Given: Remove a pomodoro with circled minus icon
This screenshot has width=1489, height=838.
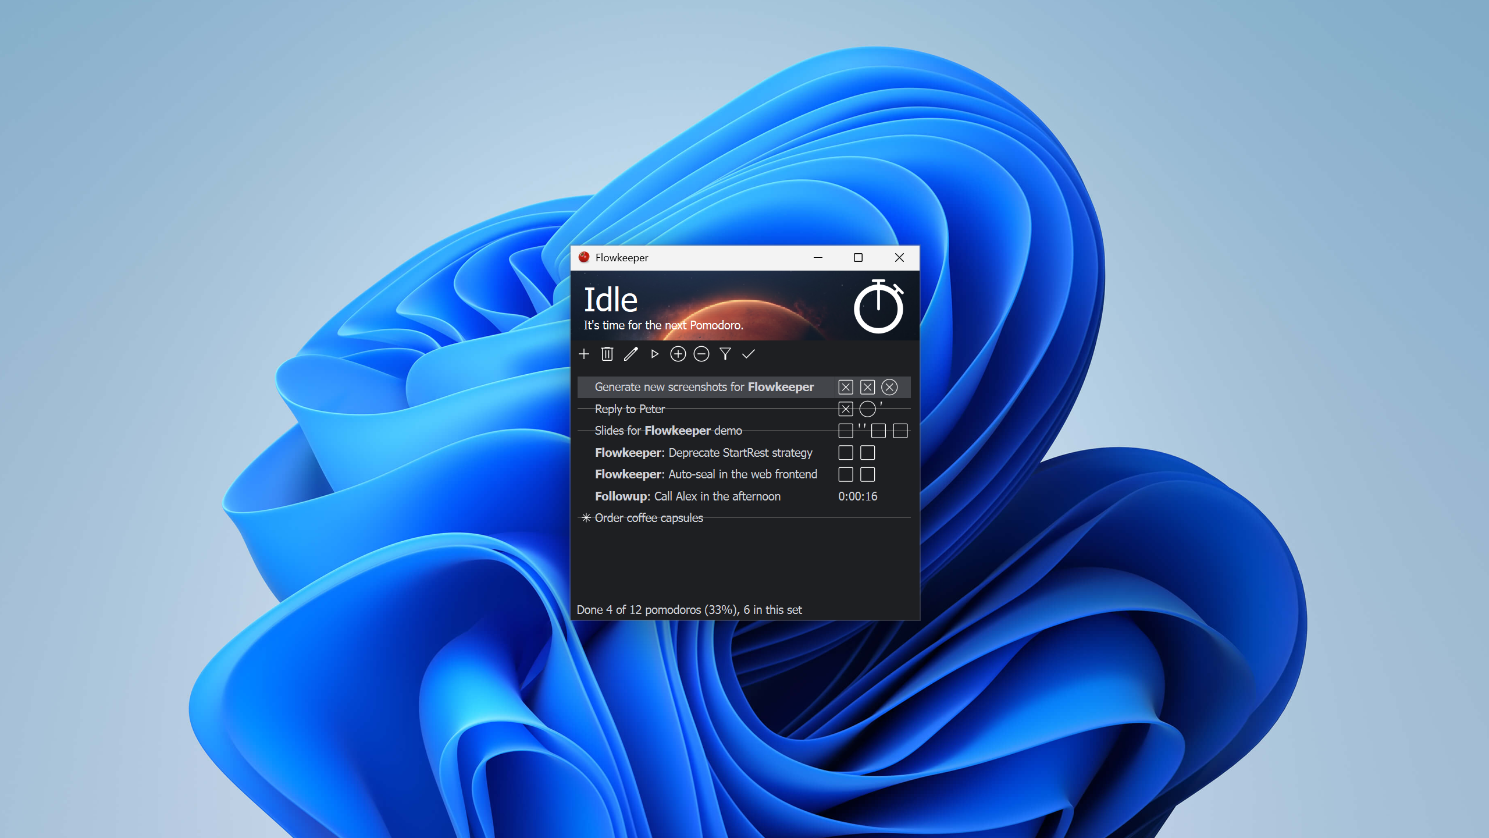Looking at the screenshot, I should (x=701, y=354).
